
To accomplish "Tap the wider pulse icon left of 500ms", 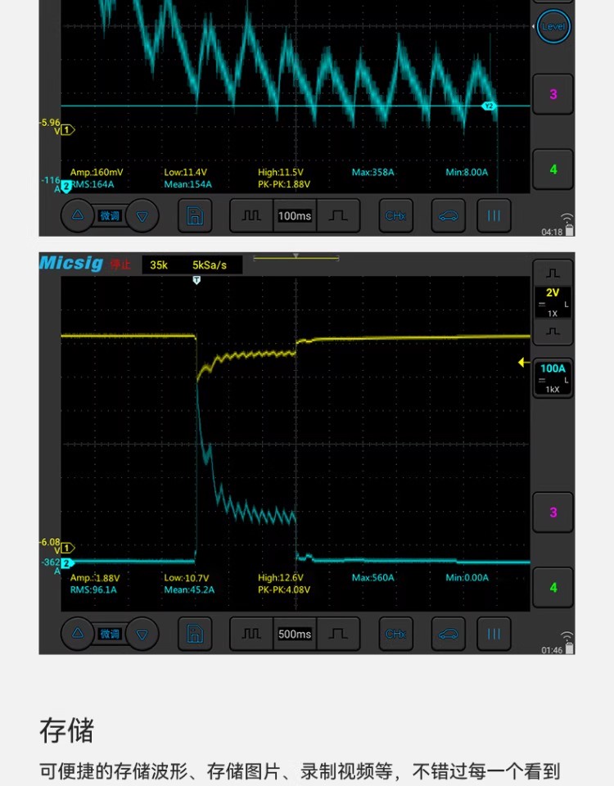I will [251, 634].
